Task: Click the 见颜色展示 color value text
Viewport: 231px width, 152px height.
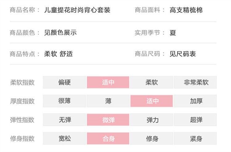Action: (x=60, y=32)
